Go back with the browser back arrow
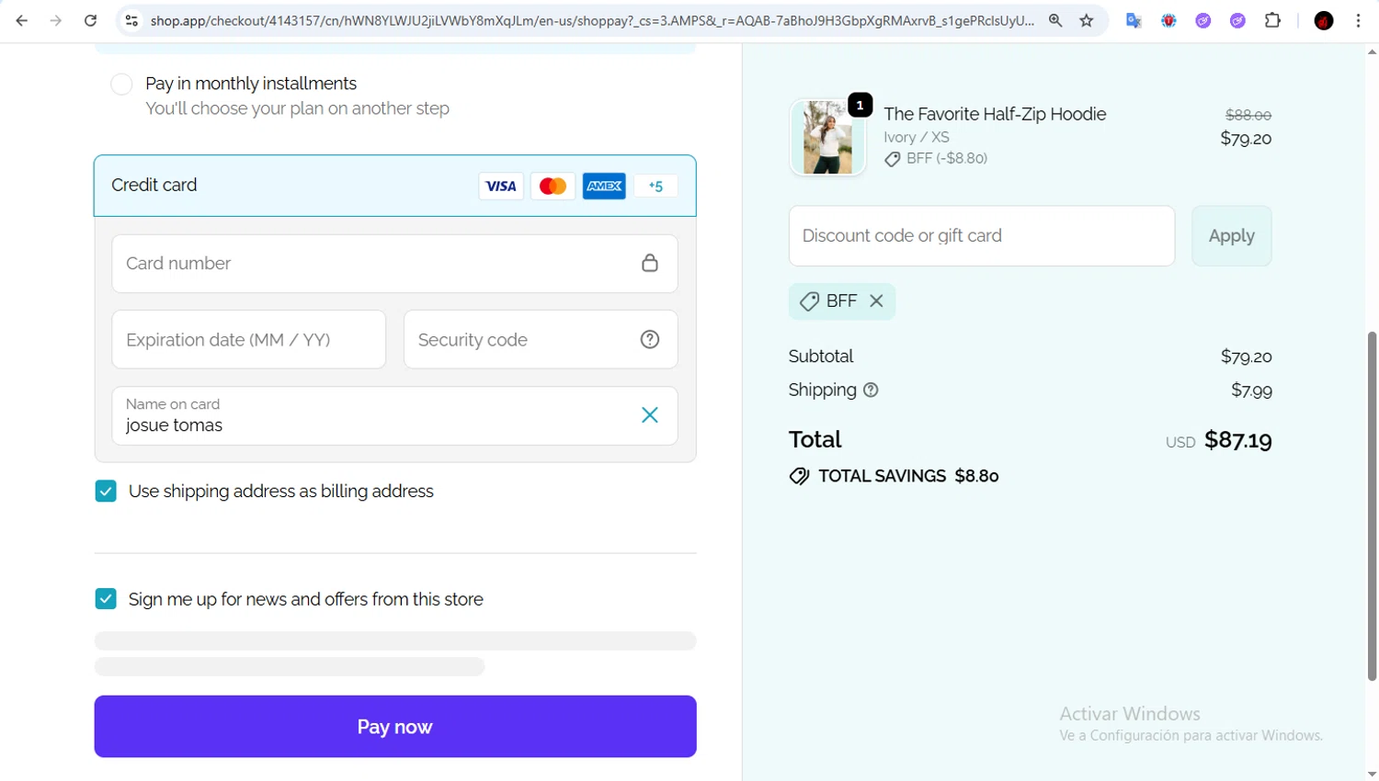The width and height of the screenshot is (1379, 781). [21, 20]
